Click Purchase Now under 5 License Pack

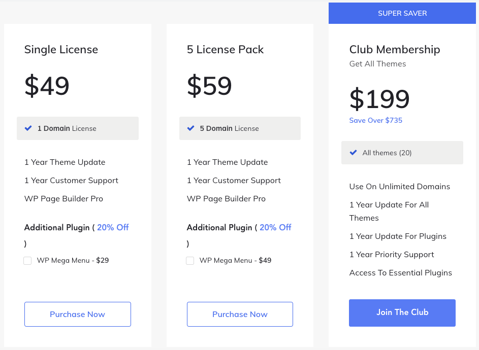tap(240, 314)
